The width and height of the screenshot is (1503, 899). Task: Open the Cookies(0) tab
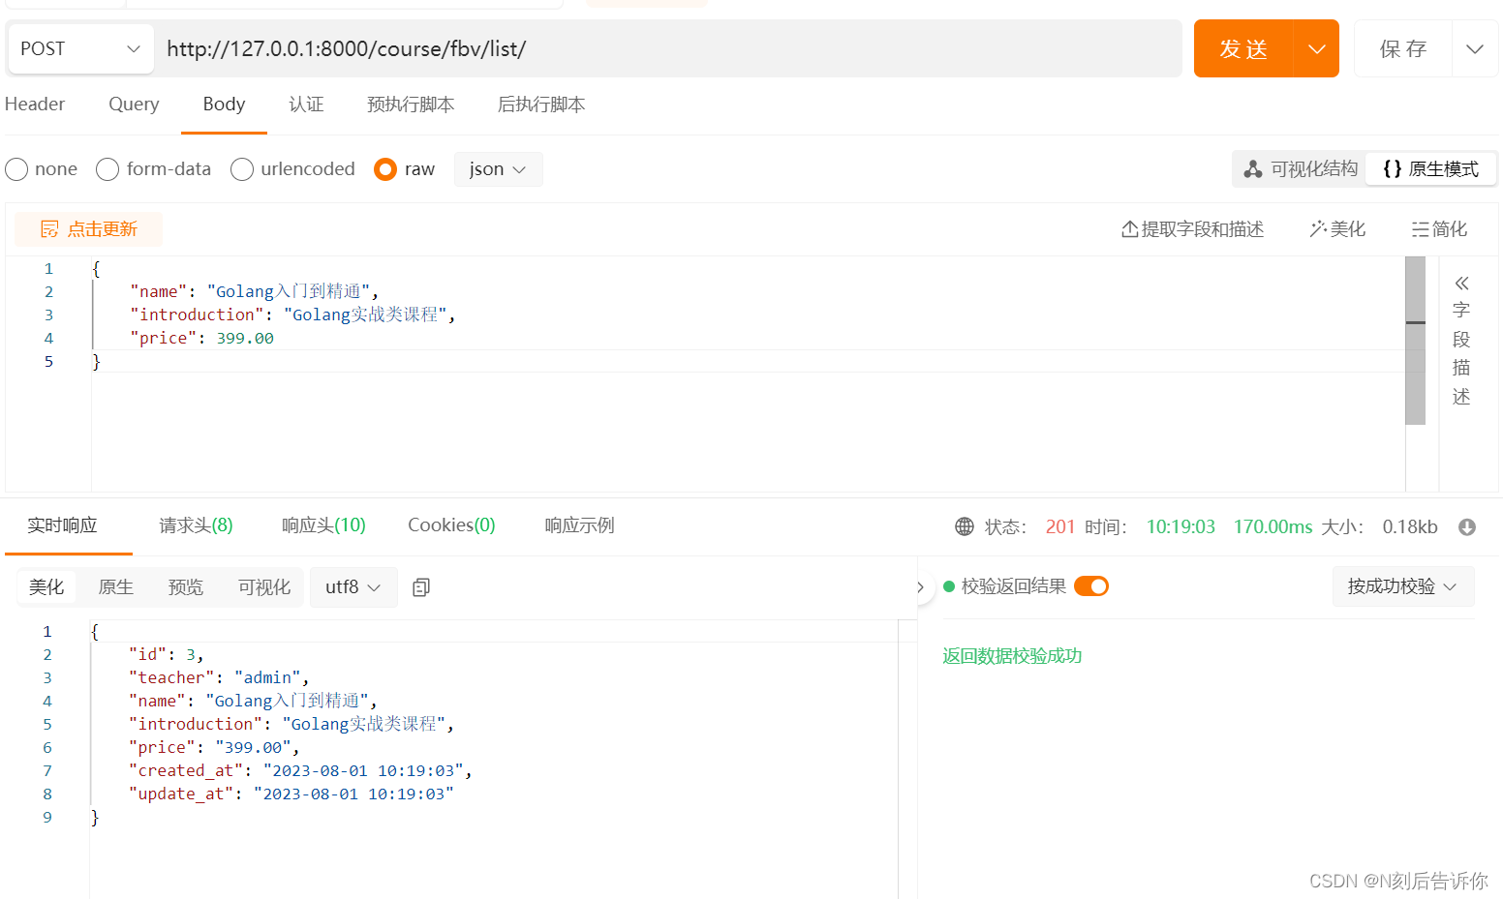coord(451,525)
